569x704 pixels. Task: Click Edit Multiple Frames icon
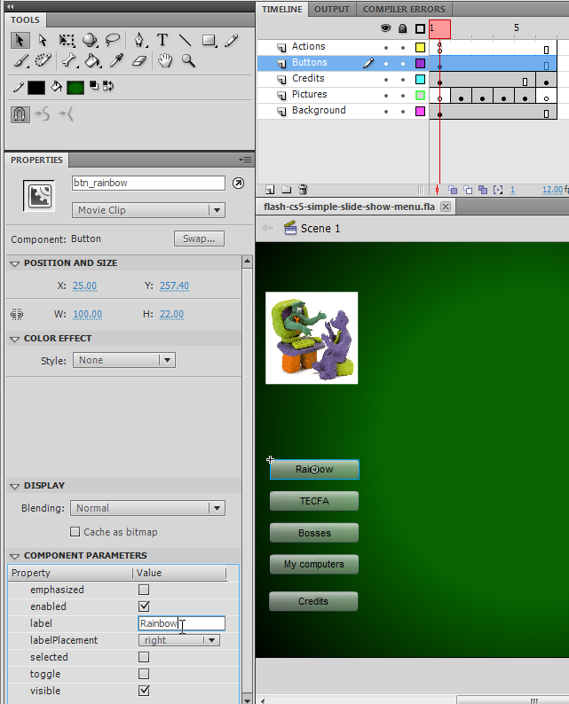point(483,190)
